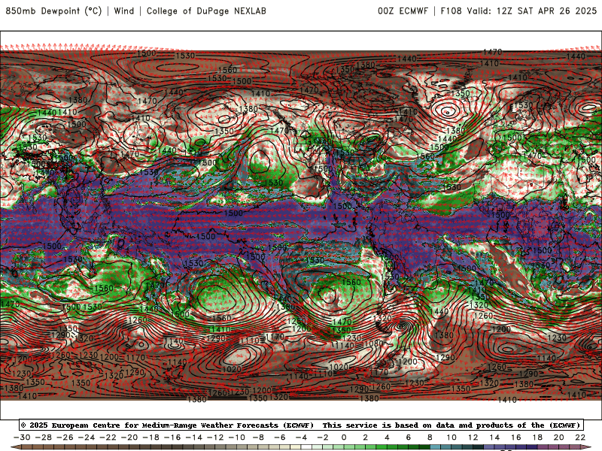
Task: Click the positive 20 value on the color scale
Action: (559, 437)
